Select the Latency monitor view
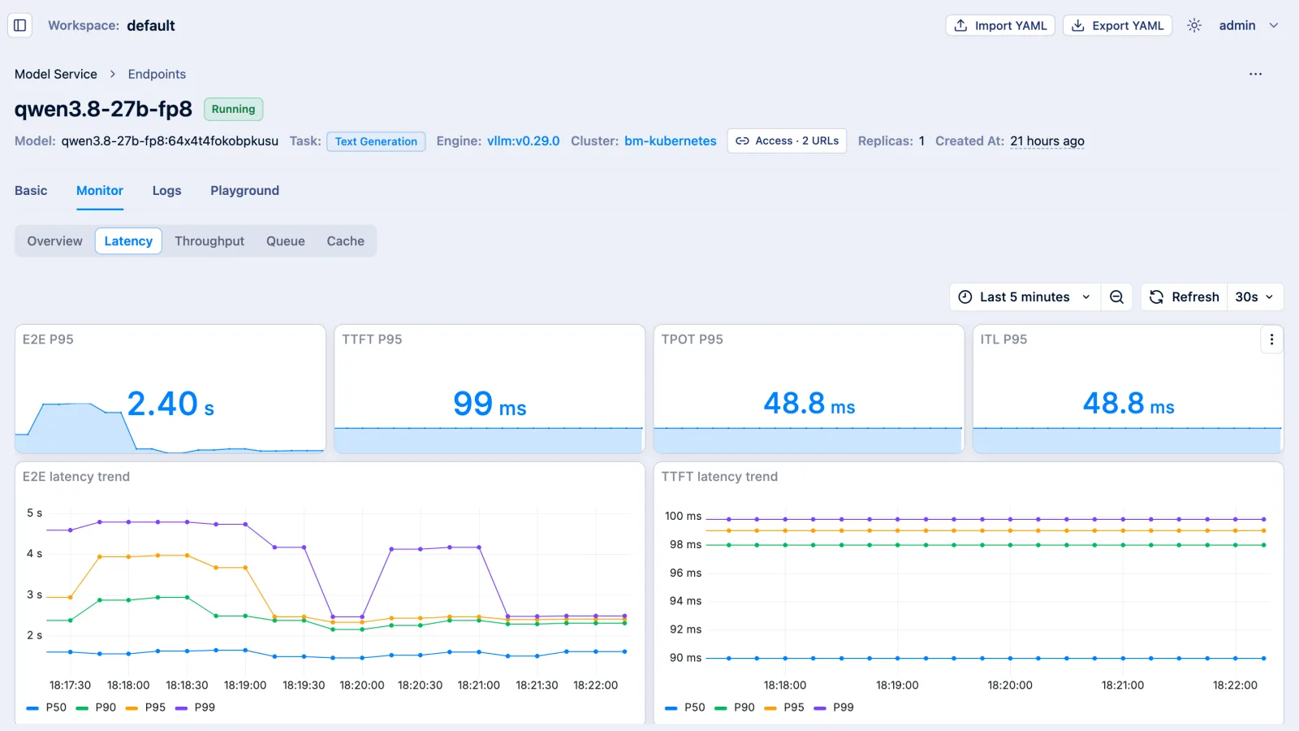This screenshot has height=731, width=1299. click(x=128, y=241)
